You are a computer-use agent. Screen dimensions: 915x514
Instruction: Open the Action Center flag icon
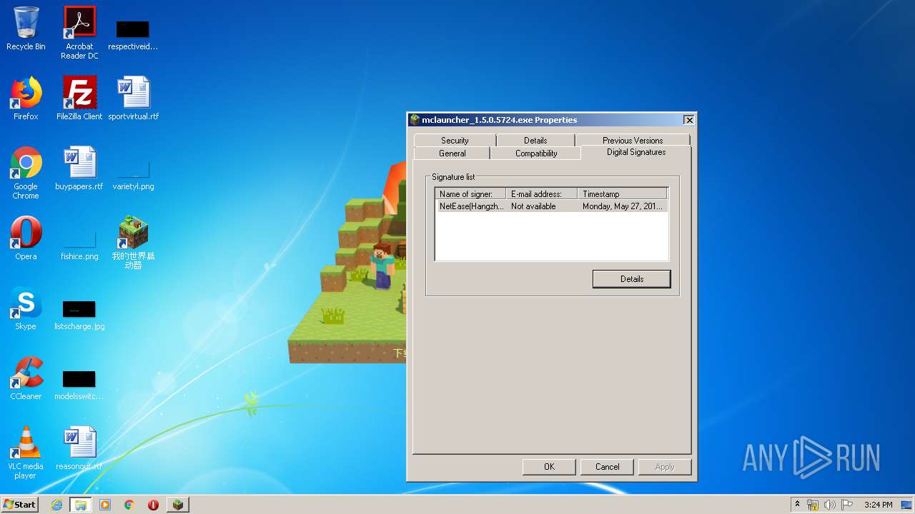pyautogui.click(x=847, y=505)
